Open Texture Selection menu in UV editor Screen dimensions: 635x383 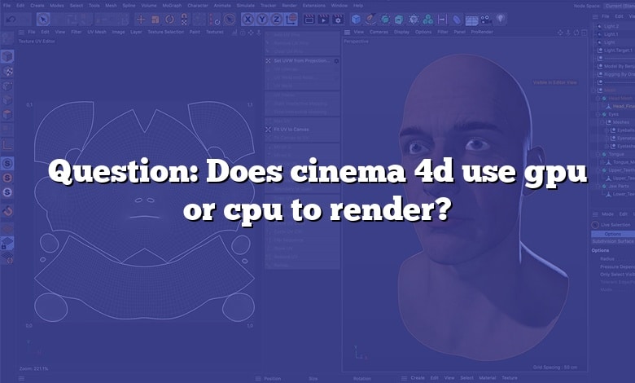165,32
